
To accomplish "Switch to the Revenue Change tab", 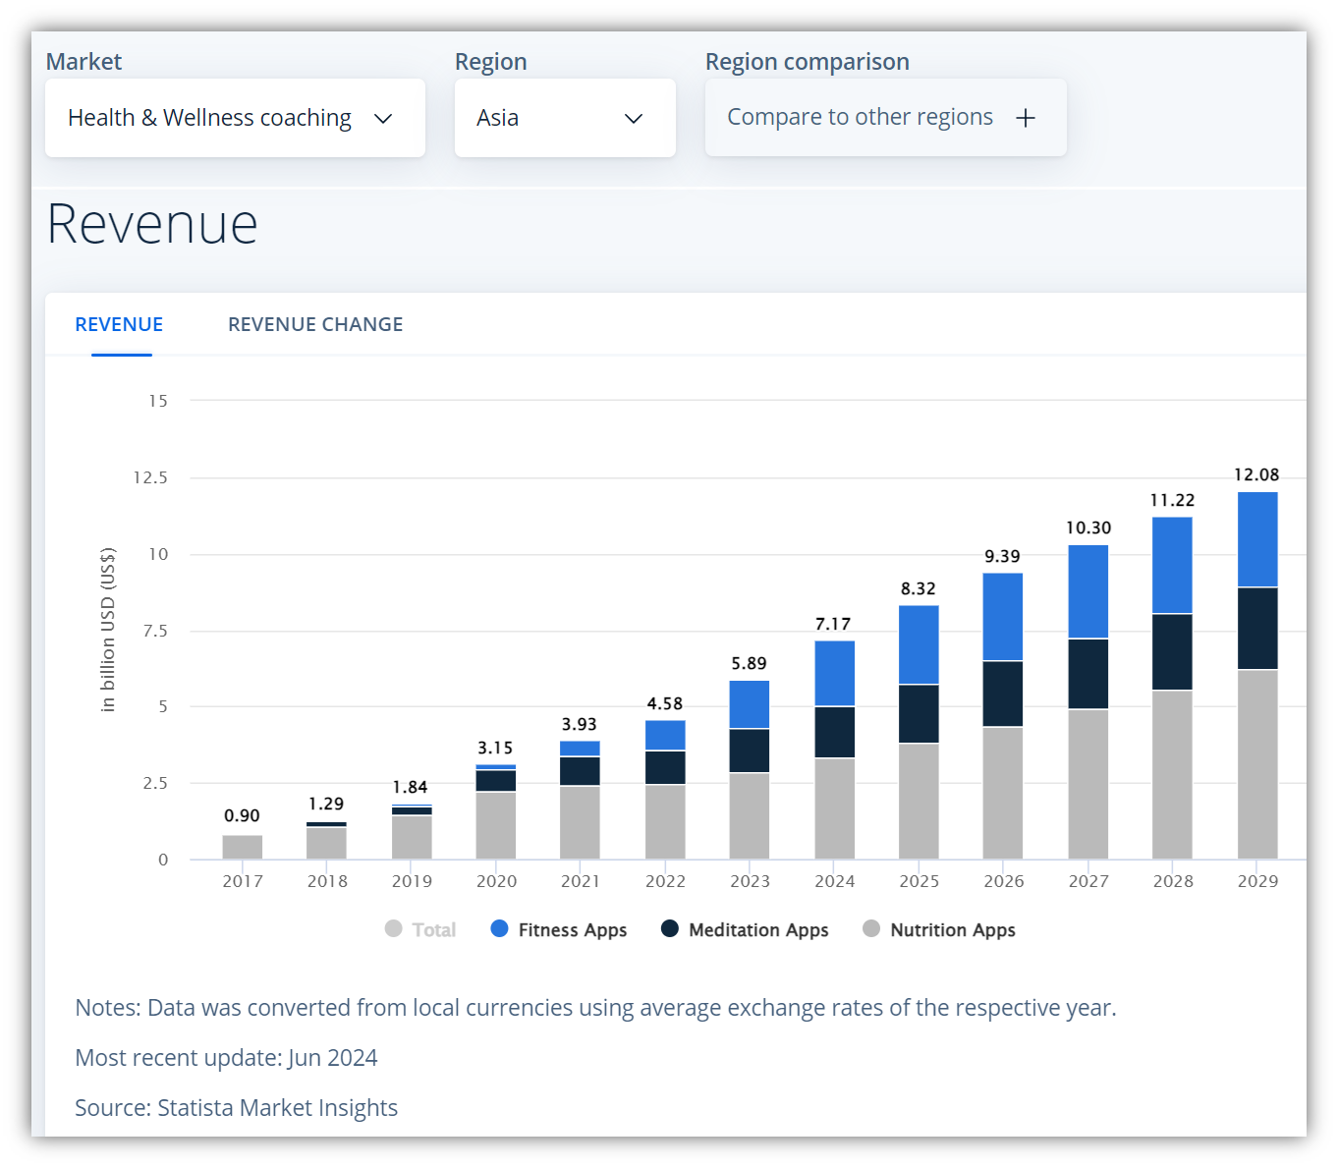I will pos(315,324).
